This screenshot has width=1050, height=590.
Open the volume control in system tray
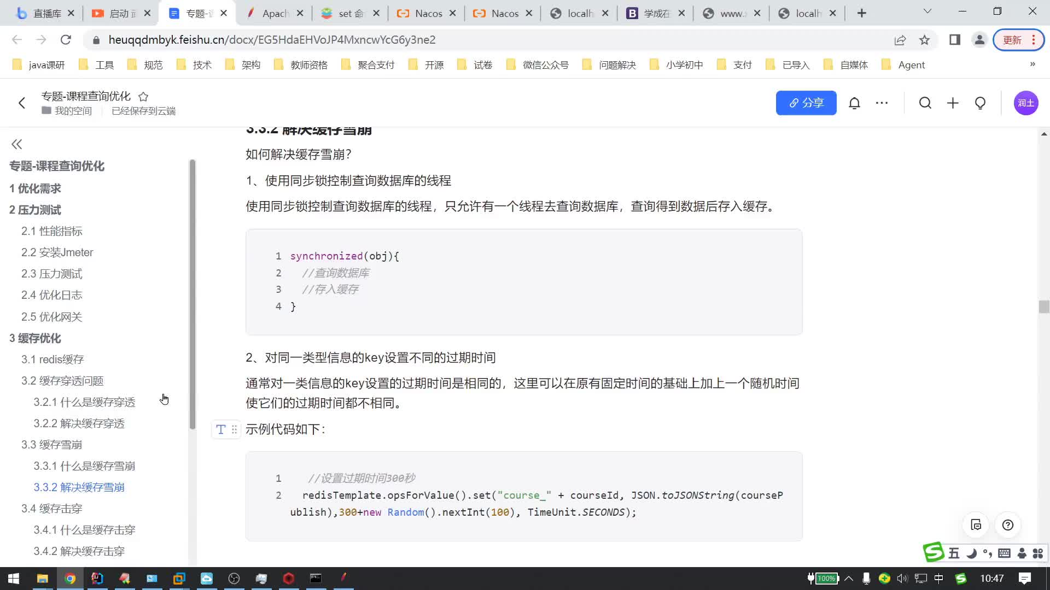tap(902, 579)
